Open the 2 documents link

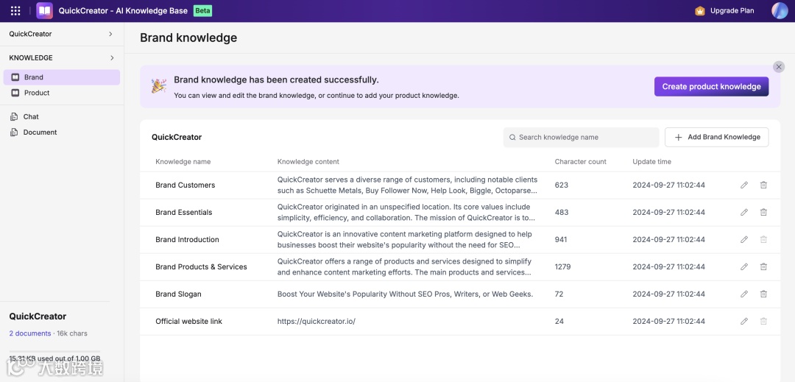[30, 333]
